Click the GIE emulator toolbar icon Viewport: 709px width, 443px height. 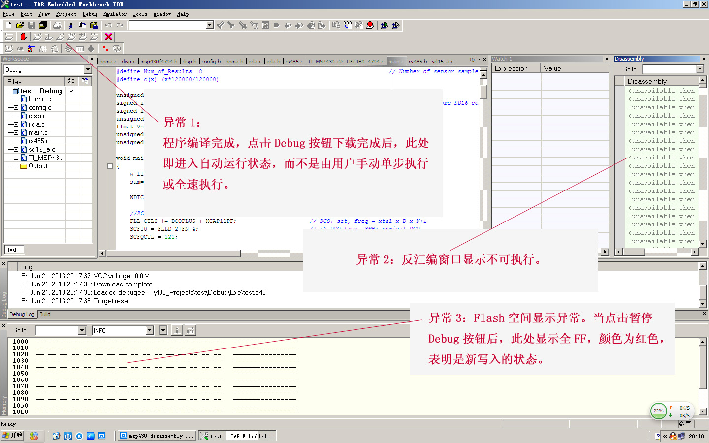tap(20, 49)
